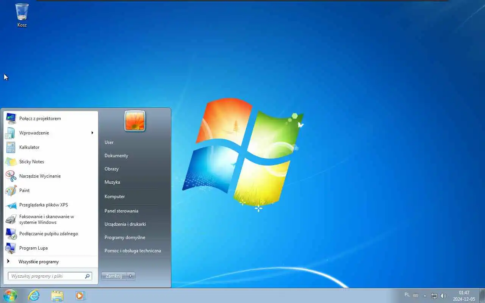This screenshot has width=485, height=303.
Task: Open the file explorer folder on taskbar
Action: pyautogui.click(x=57, y=295)
